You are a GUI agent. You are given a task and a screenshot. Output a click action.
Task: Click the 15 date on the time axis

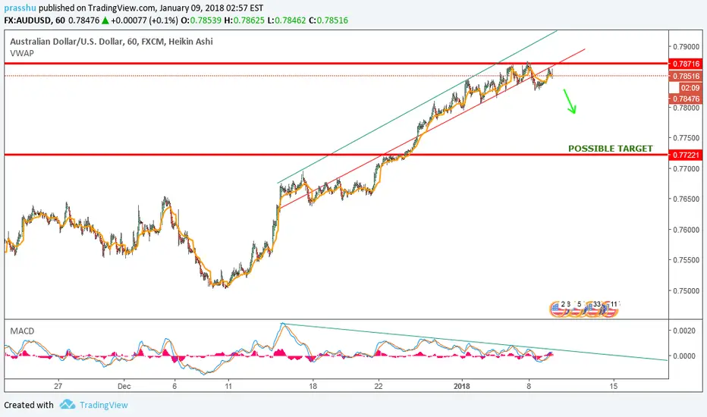click(x=613, y=386)
